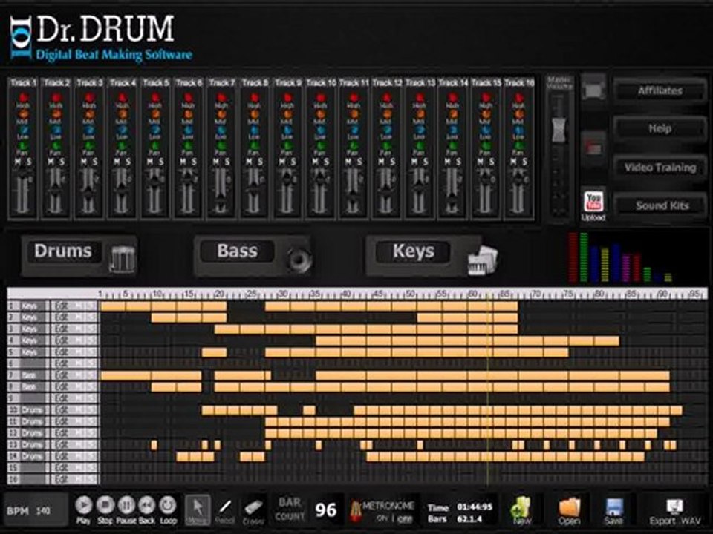Open Video Training

(660, 168)
